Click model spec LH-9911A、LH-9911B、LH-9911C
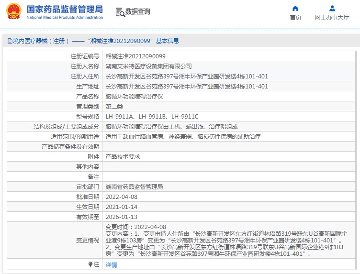Viewport: 360px width, 274px height. (x=152, y=116)
